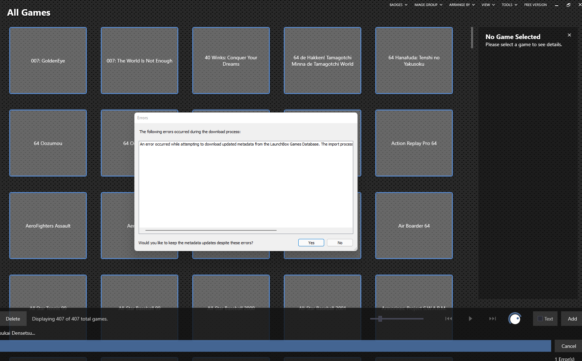Viewport: 582px width, 361px height.
Task: Select the 64 de Hakken! Tamagotchi tile
Action: pyautogui.click(x=322, y=61)
